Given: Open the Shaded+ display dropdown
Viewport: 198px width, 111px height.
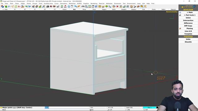Looking at the screenshot, I should [124, 10].
